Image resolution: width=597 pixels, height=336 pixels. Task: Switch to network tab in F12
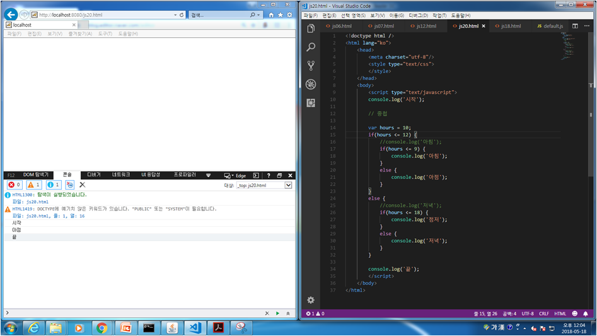point(121,175)
